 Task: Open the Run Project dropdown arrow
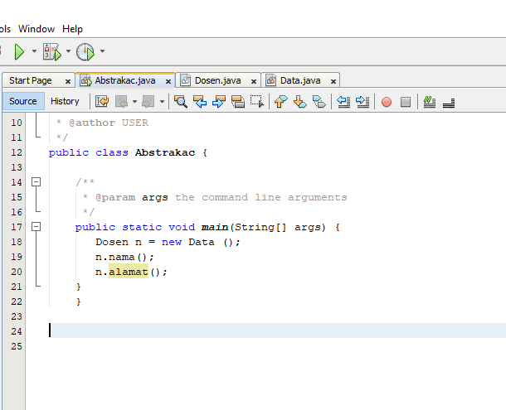[x=34, y=52]
